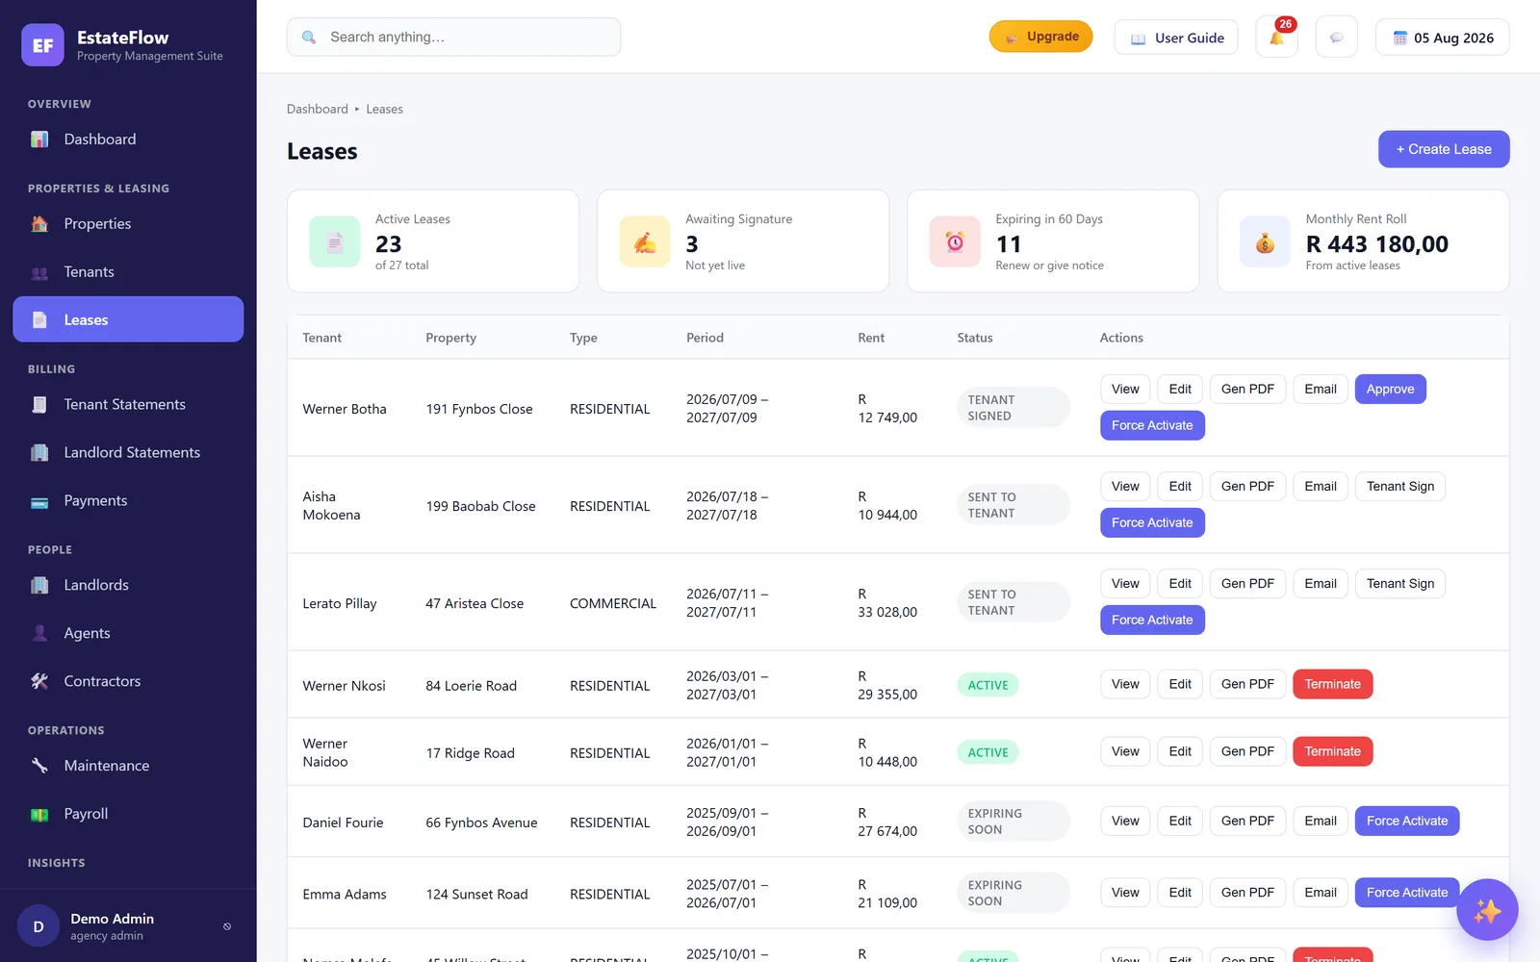The width and height of the screenshot is (1540, 962).
Task: Click the Contractors tools icon
Action: [39, 681]
